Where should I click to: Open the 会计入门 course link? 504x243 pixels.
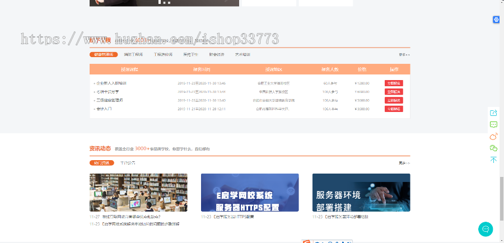[x=104, y=109]
